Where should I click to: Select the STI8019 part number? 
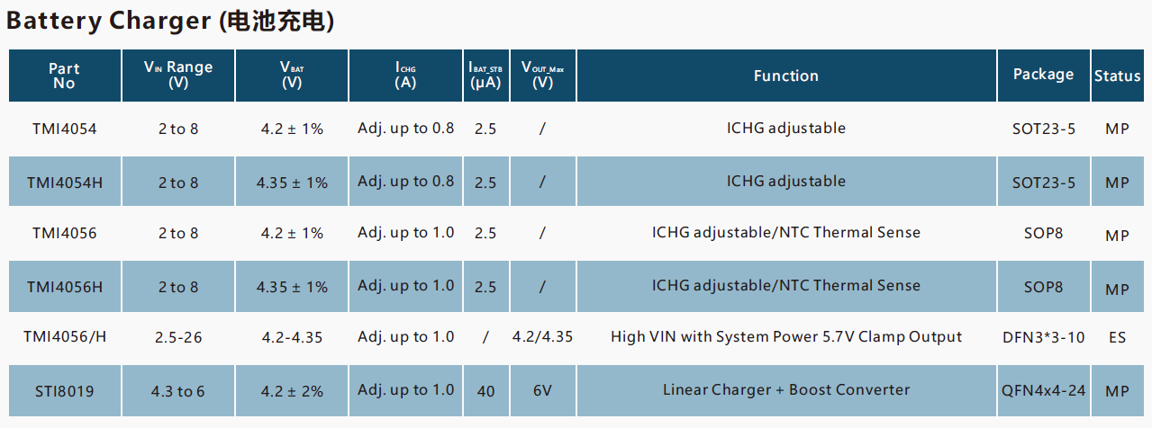click(x=64, y=391)
